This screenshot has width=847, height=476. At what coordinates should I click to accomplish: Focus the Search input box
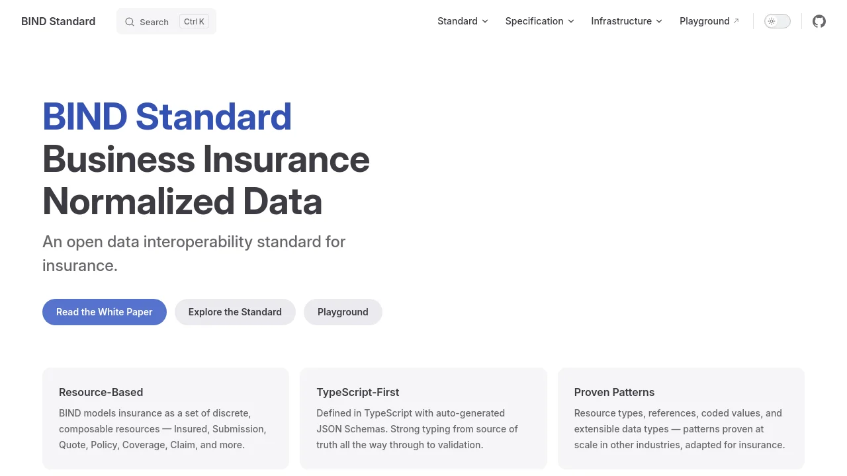[x=155, y=22]
